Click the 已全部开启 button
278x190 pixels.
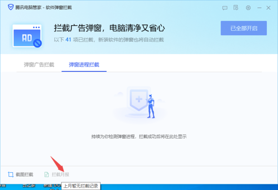(x=244, y=28)
